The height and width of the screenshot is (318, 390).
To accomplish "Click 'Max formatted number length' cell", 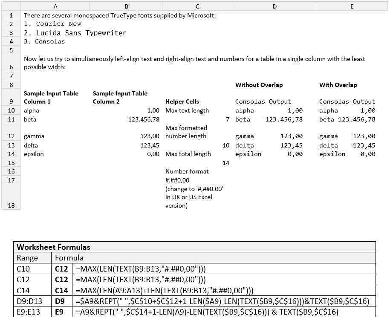I will point(186,132).
